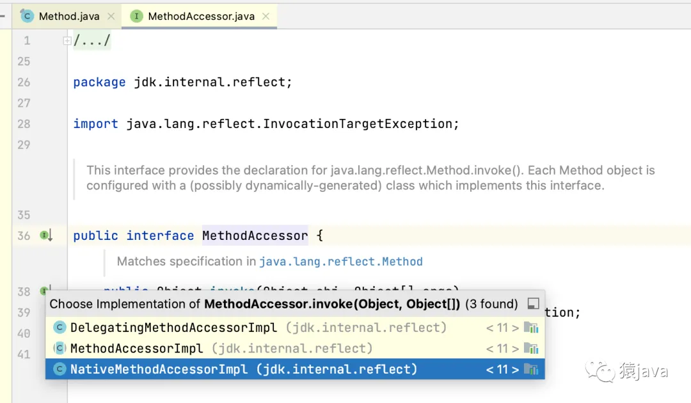Follow the java.lang.reflect.Method doc link
This screenshot has width=691, height=403.
pos(340,262)
